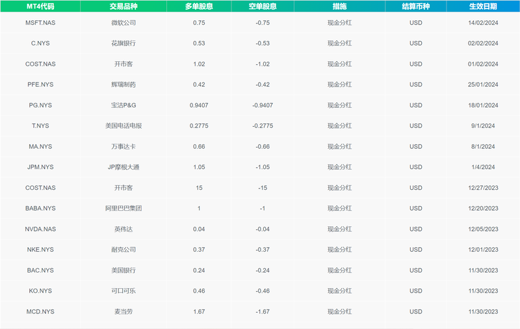Select the PG.NYS code cell

(40, 105)
